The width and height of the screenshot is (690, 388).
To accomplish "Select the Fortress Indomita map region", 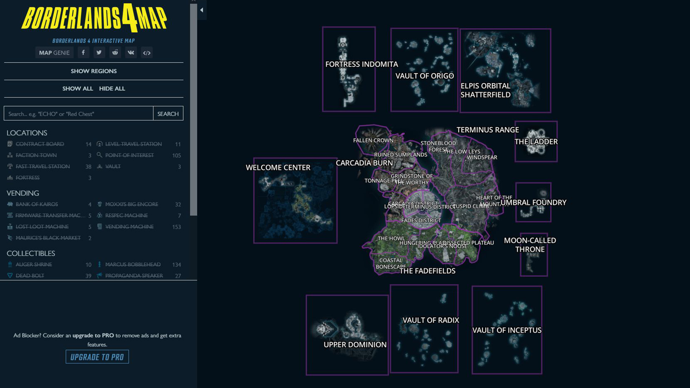I will coord(349,69).
